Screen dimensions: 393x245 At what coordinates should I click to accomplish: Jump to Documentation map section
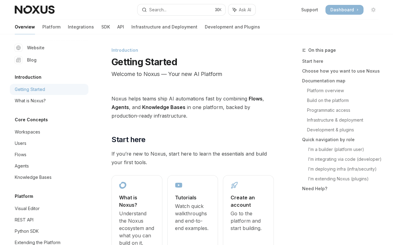pyautogui.click(x=324, y=81)
